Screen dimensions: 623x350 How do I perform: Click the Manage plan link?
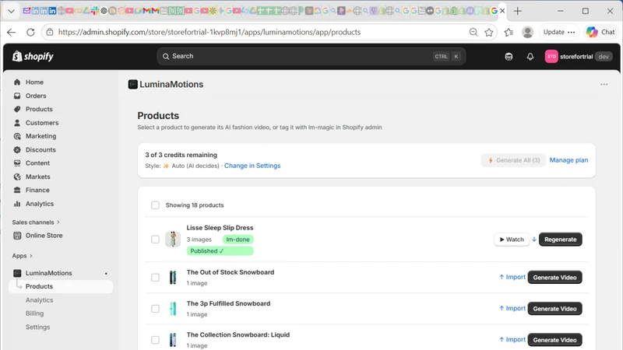(568, 160)
